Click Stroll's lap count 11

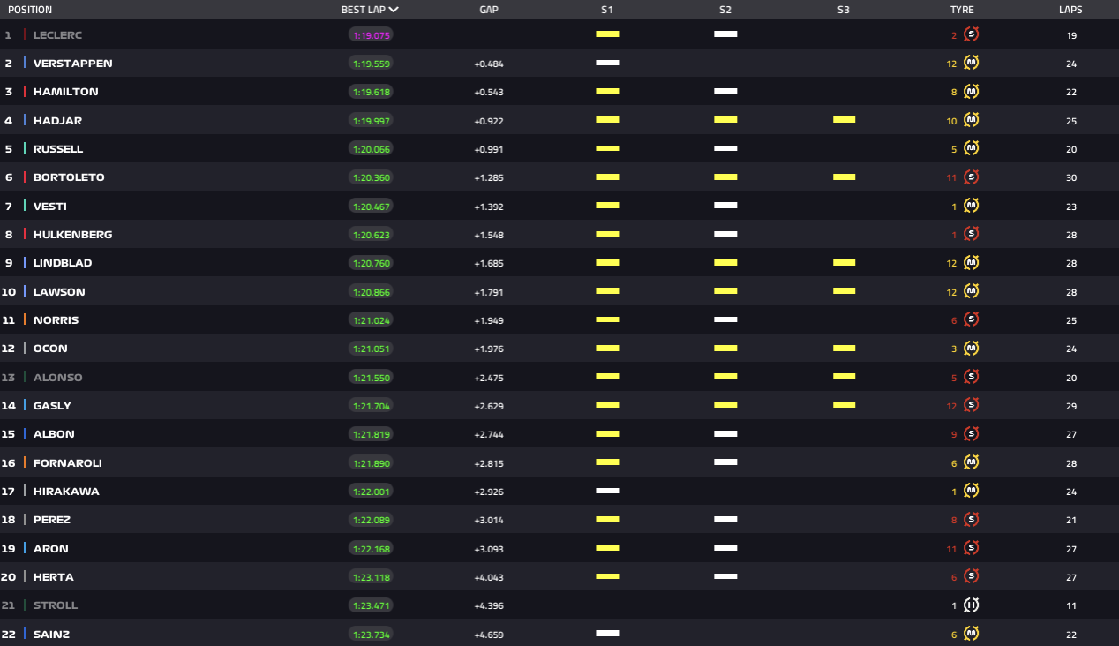[x=1071, y=605]
